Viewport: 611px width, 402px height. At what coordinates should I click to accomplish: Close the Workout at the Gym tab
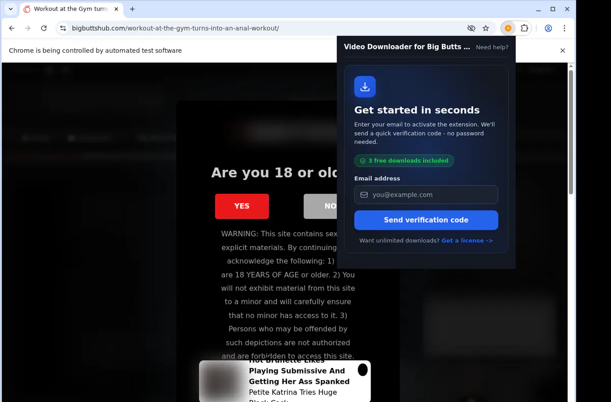(x=116, y=9)
